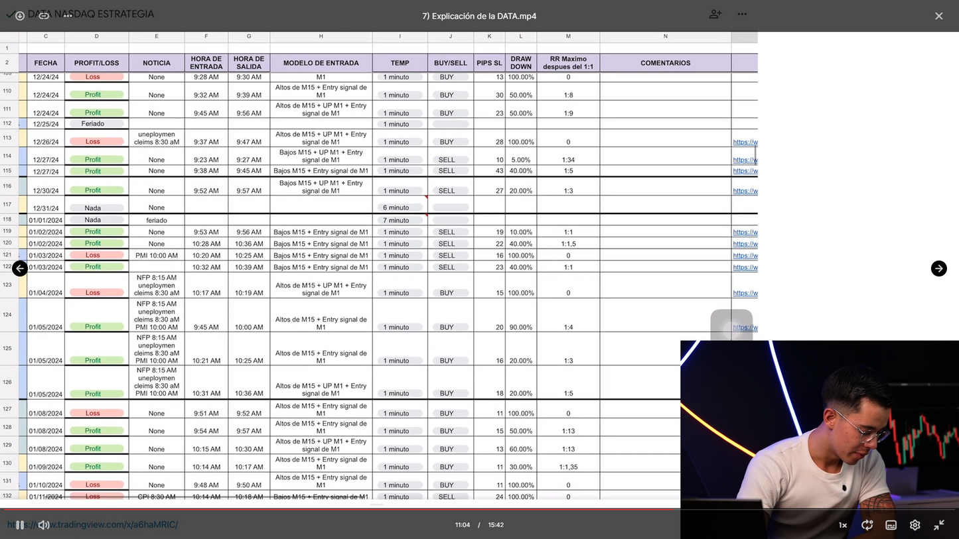Seek on the red video progress bar

pyautogui.click(x=332, y=509)
